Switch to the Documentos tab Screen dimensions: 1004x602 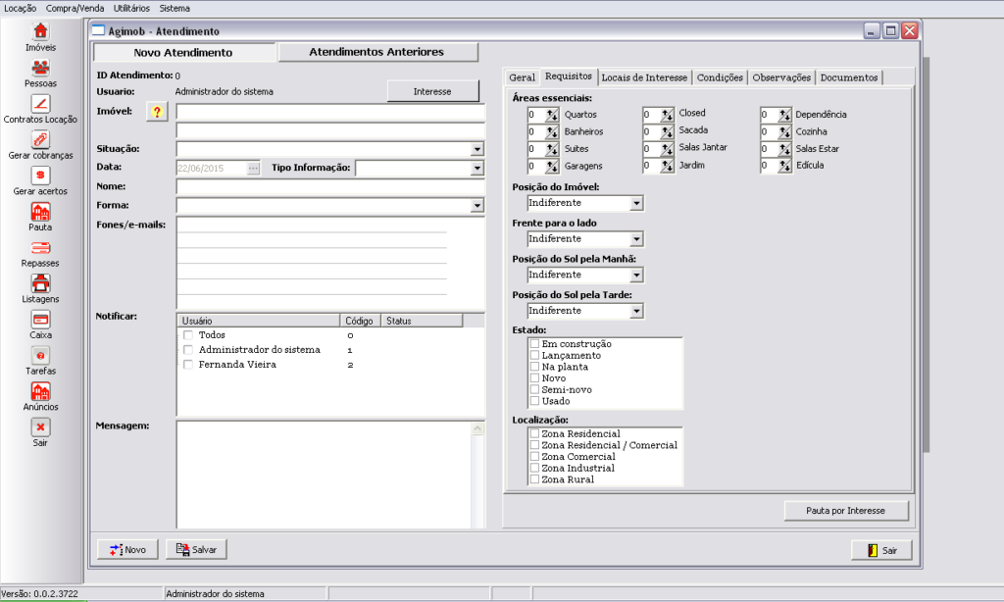click(849, 77)
